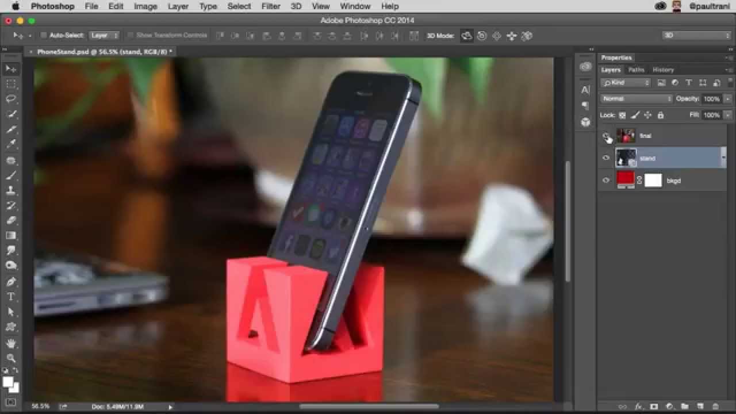The width and height of the screenshot is (736, 414).
Task: Open the Character panel icon
Action: tap(585, 90)
